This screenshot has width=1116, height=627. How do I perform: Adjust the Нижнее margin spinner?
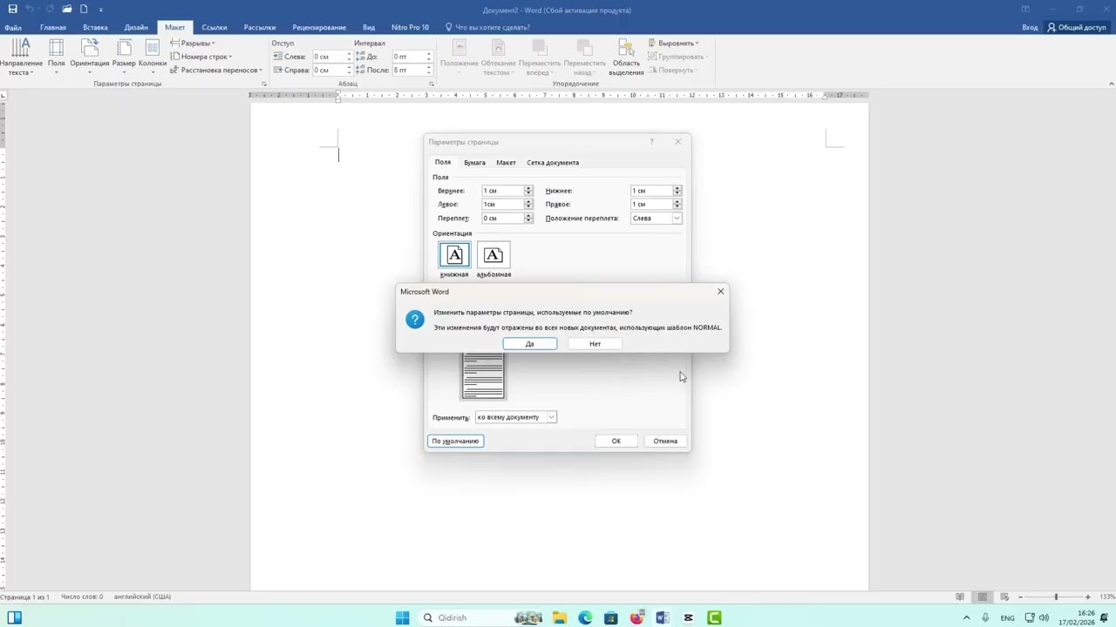tap(677, 191)
